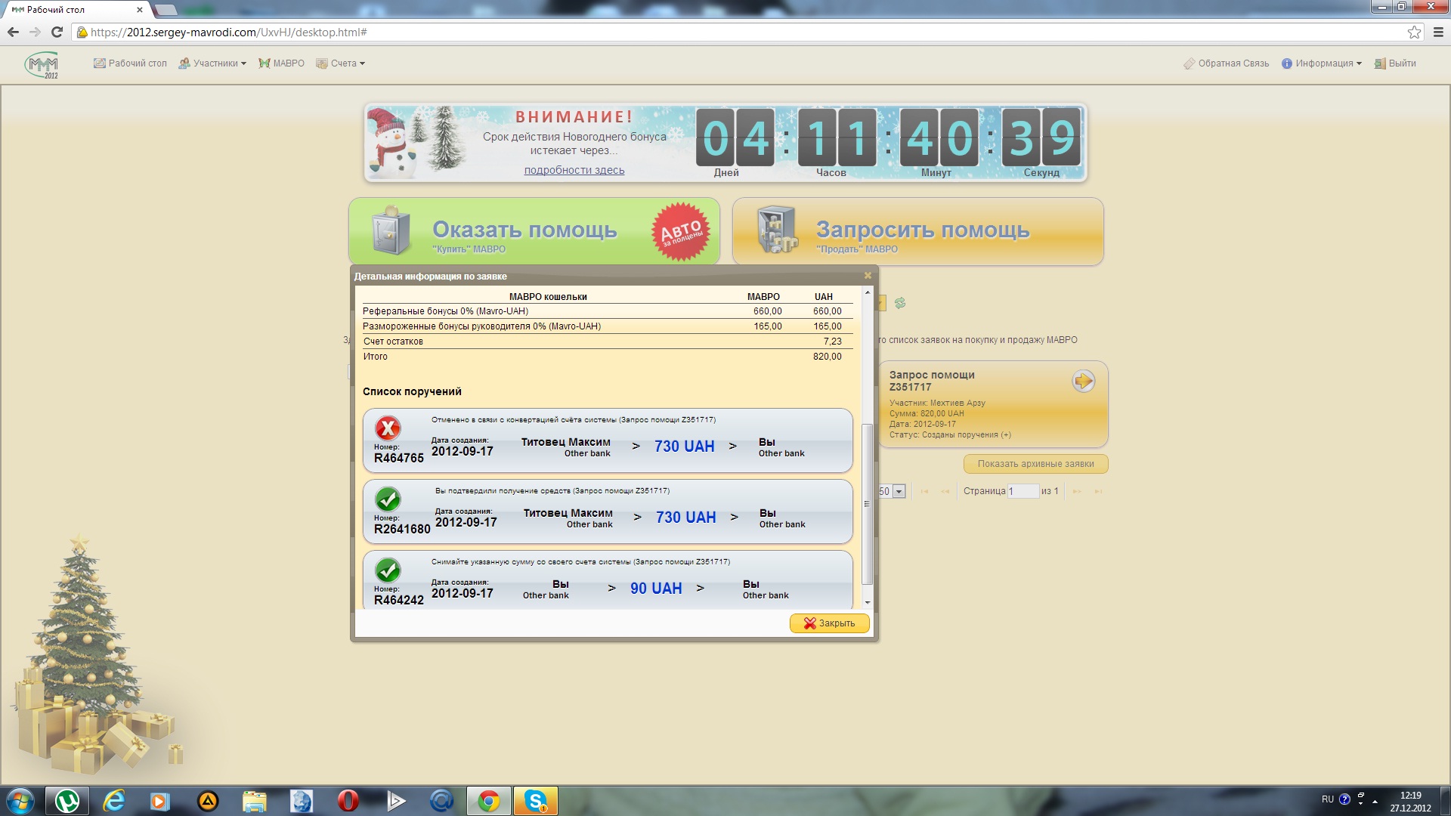The image size is (1451, 816).
Task: Open uTorrent from the taskbar
Action: pos(67,800)
